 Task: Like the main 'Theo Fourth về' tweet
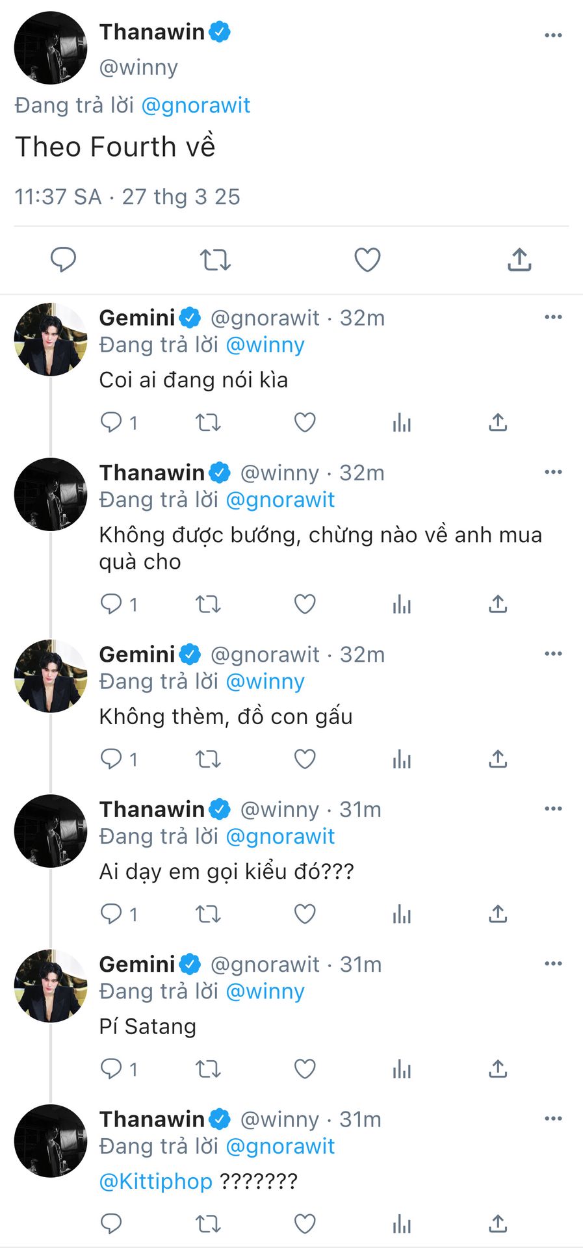click(367, 260)
